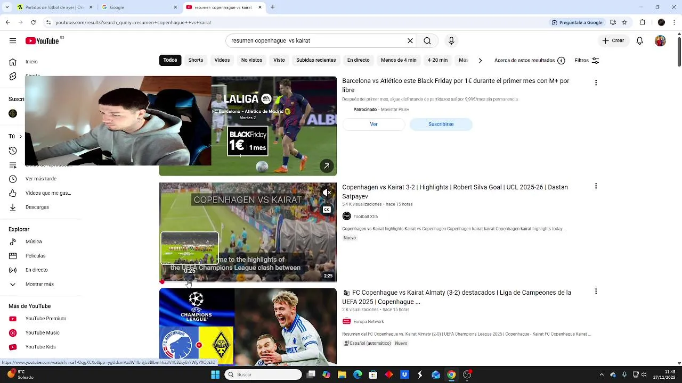Open YouTube Music link
Screen dimensions: 682x383
click(43, 333)
